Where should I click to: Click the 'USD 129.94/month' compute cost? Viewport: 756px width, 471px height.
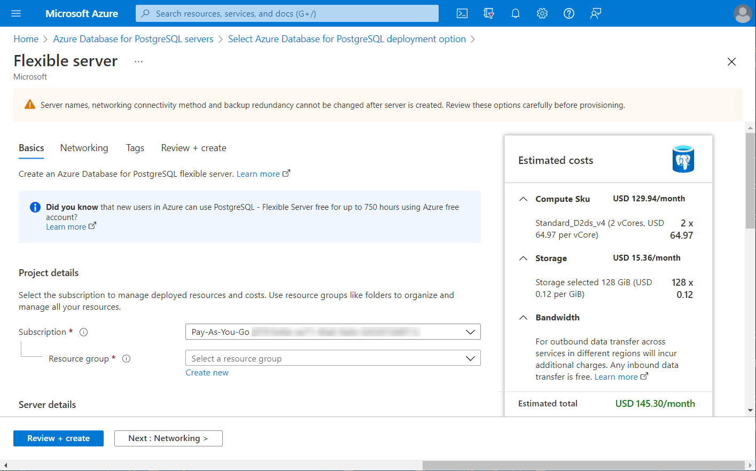(649, 199)
